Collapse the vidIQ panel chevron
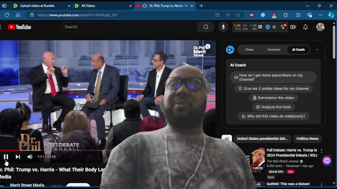 click(x=317, y=50)
